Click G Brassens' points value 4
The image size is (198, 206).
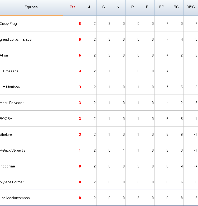point(80,71)
